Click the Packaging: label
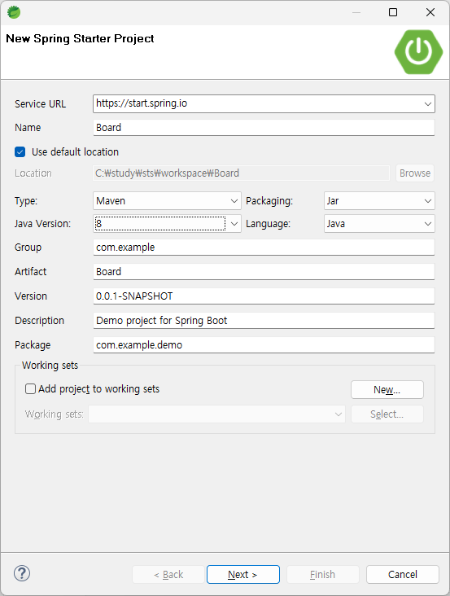Screen dimensions: 450x596 269,200
